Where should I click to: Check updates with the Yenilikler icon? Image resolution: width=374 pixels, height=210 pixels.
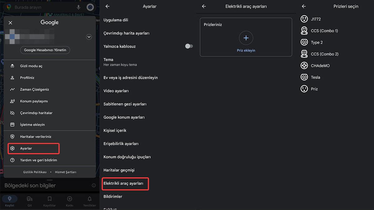(89, 199)
